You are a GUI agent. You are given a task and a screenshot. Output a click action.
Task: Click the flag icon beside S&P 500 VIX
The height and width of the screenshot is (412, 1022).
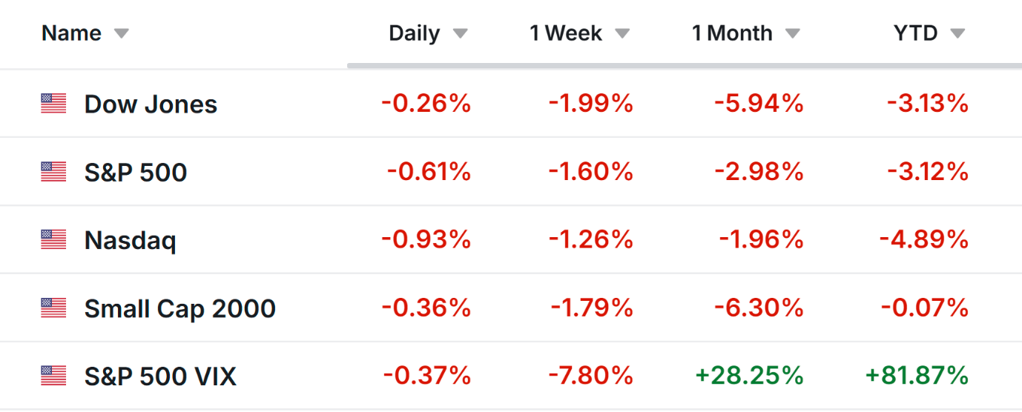pyautogui.click(x=53, y=376)
